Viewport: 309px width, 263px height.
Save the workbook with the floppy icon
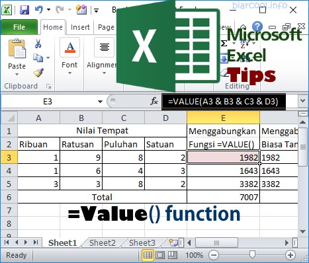coord(24,10)
